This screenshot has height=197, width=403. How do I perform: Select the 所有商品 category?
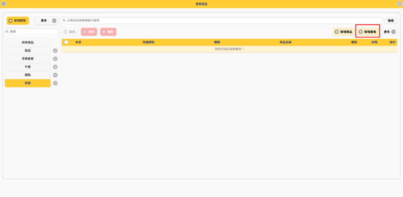coord(28,42)
